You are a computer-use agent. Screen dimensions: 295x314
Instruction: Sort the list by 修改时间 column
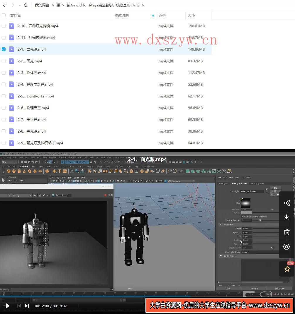(x=122, y=16)
